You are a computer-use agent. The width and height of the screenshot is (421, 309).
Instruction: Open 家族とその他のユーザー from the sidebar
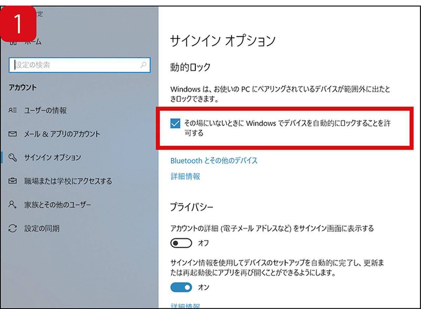click(57, 205)
